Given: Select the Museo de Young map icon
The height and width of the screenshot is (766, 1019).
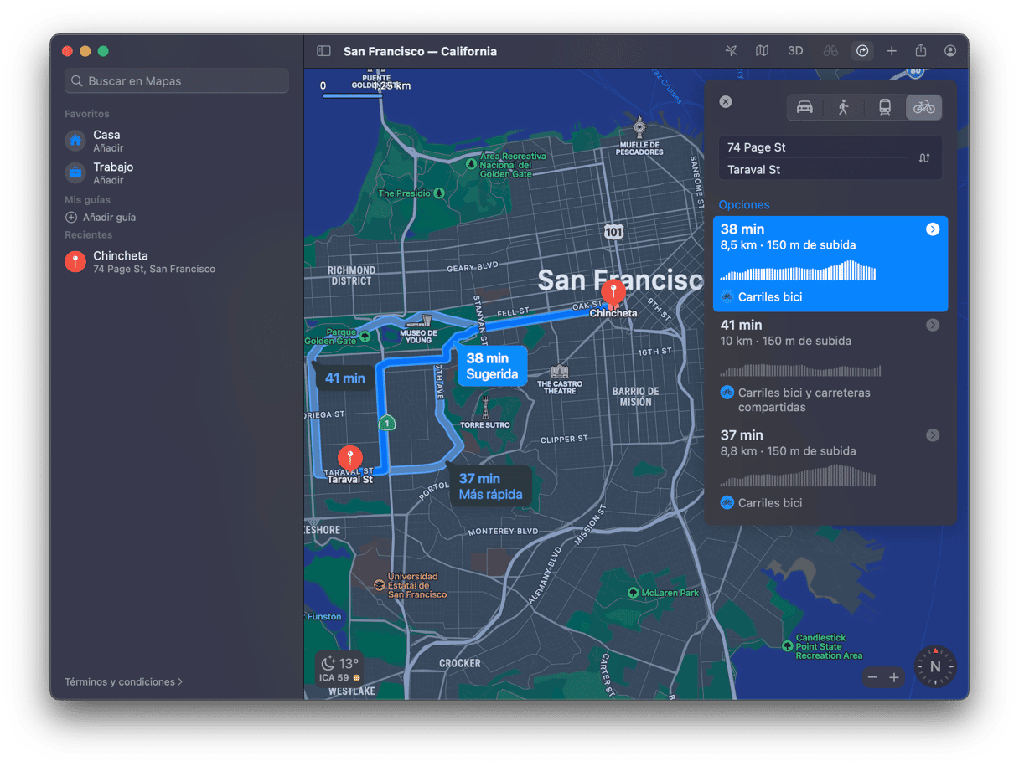Looking at the screenshot, I should pyautogui.click(x=427, y=321).
